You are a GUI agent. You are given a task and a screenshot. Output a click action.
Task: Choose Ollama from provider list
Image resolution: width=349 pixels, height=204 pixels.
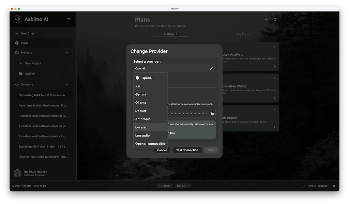(150, 103)
